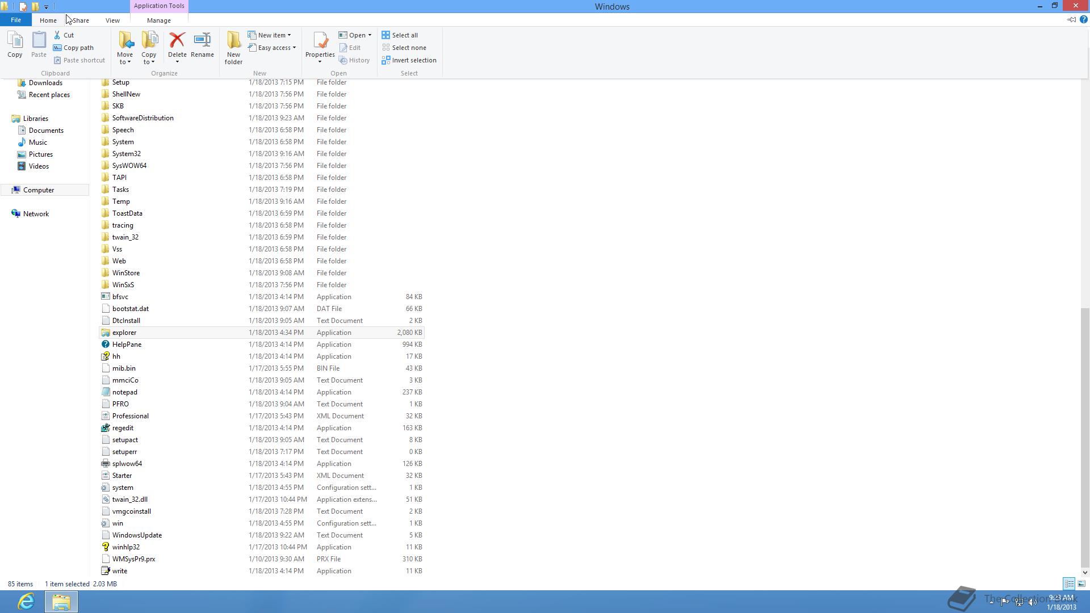Screen dimensions: 1090x613
Task: Click the dropdown arrow next to Open
Action: [x=370, y=35]
